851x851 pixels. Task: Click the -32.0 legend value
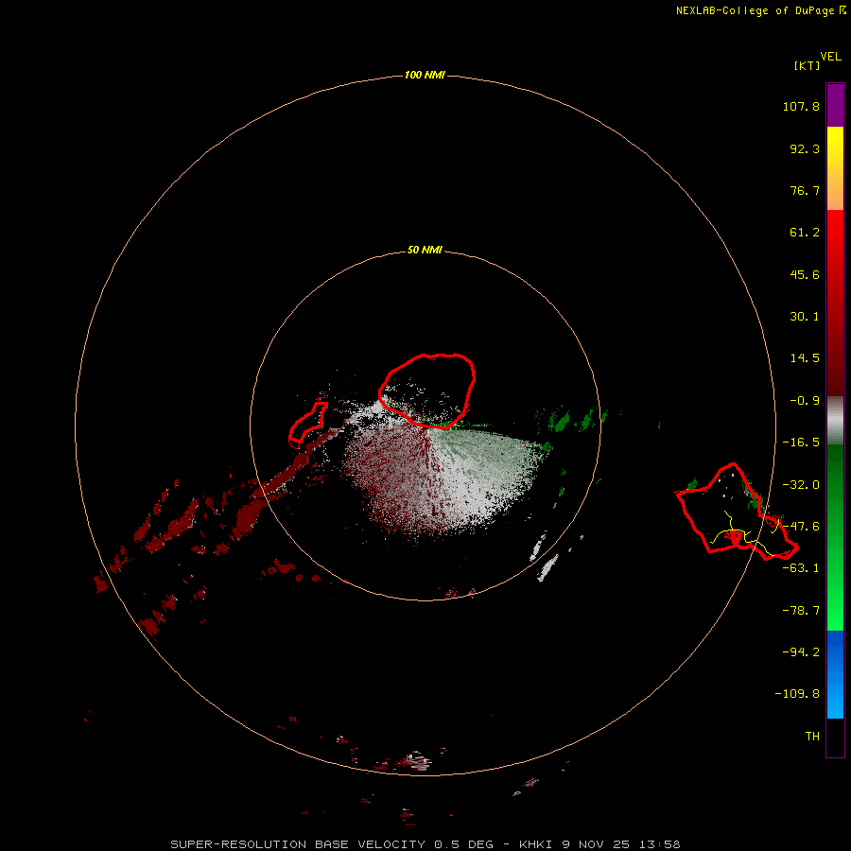tap(801, 485)
